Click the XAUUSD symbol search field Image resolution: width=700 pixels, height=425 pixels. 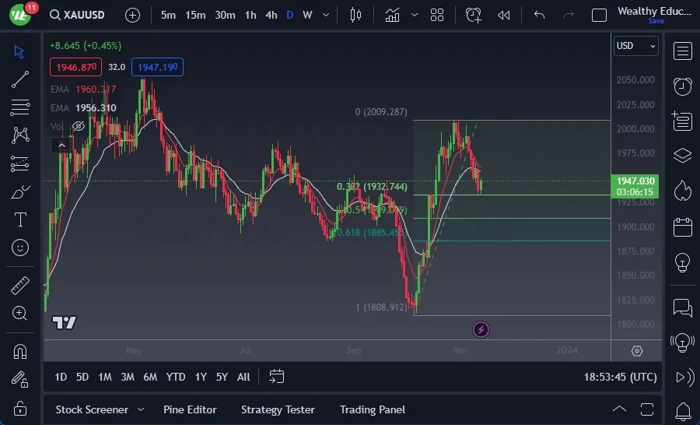[x=77, y=15]
